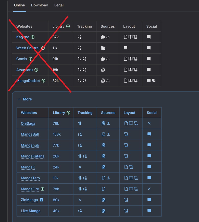Click the plus icon beside Kagane
The image size is (199, 222).
[33, 37]
